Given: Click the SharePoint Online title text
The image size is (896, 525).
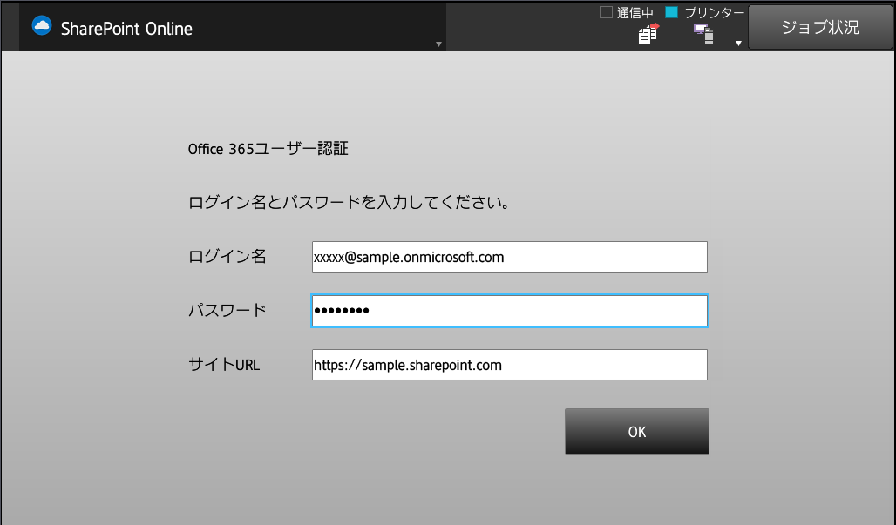Looking at the screenshot, I should (126, 29).
